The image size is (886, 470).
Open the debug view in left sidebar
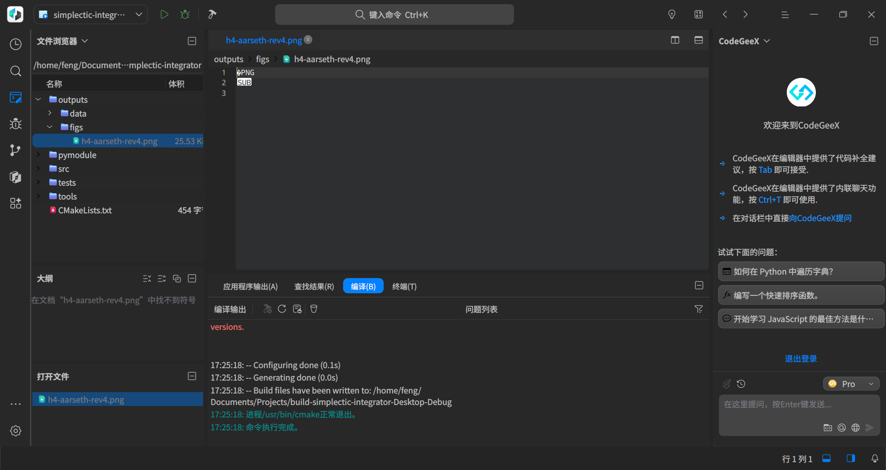[x=16, y=124]
